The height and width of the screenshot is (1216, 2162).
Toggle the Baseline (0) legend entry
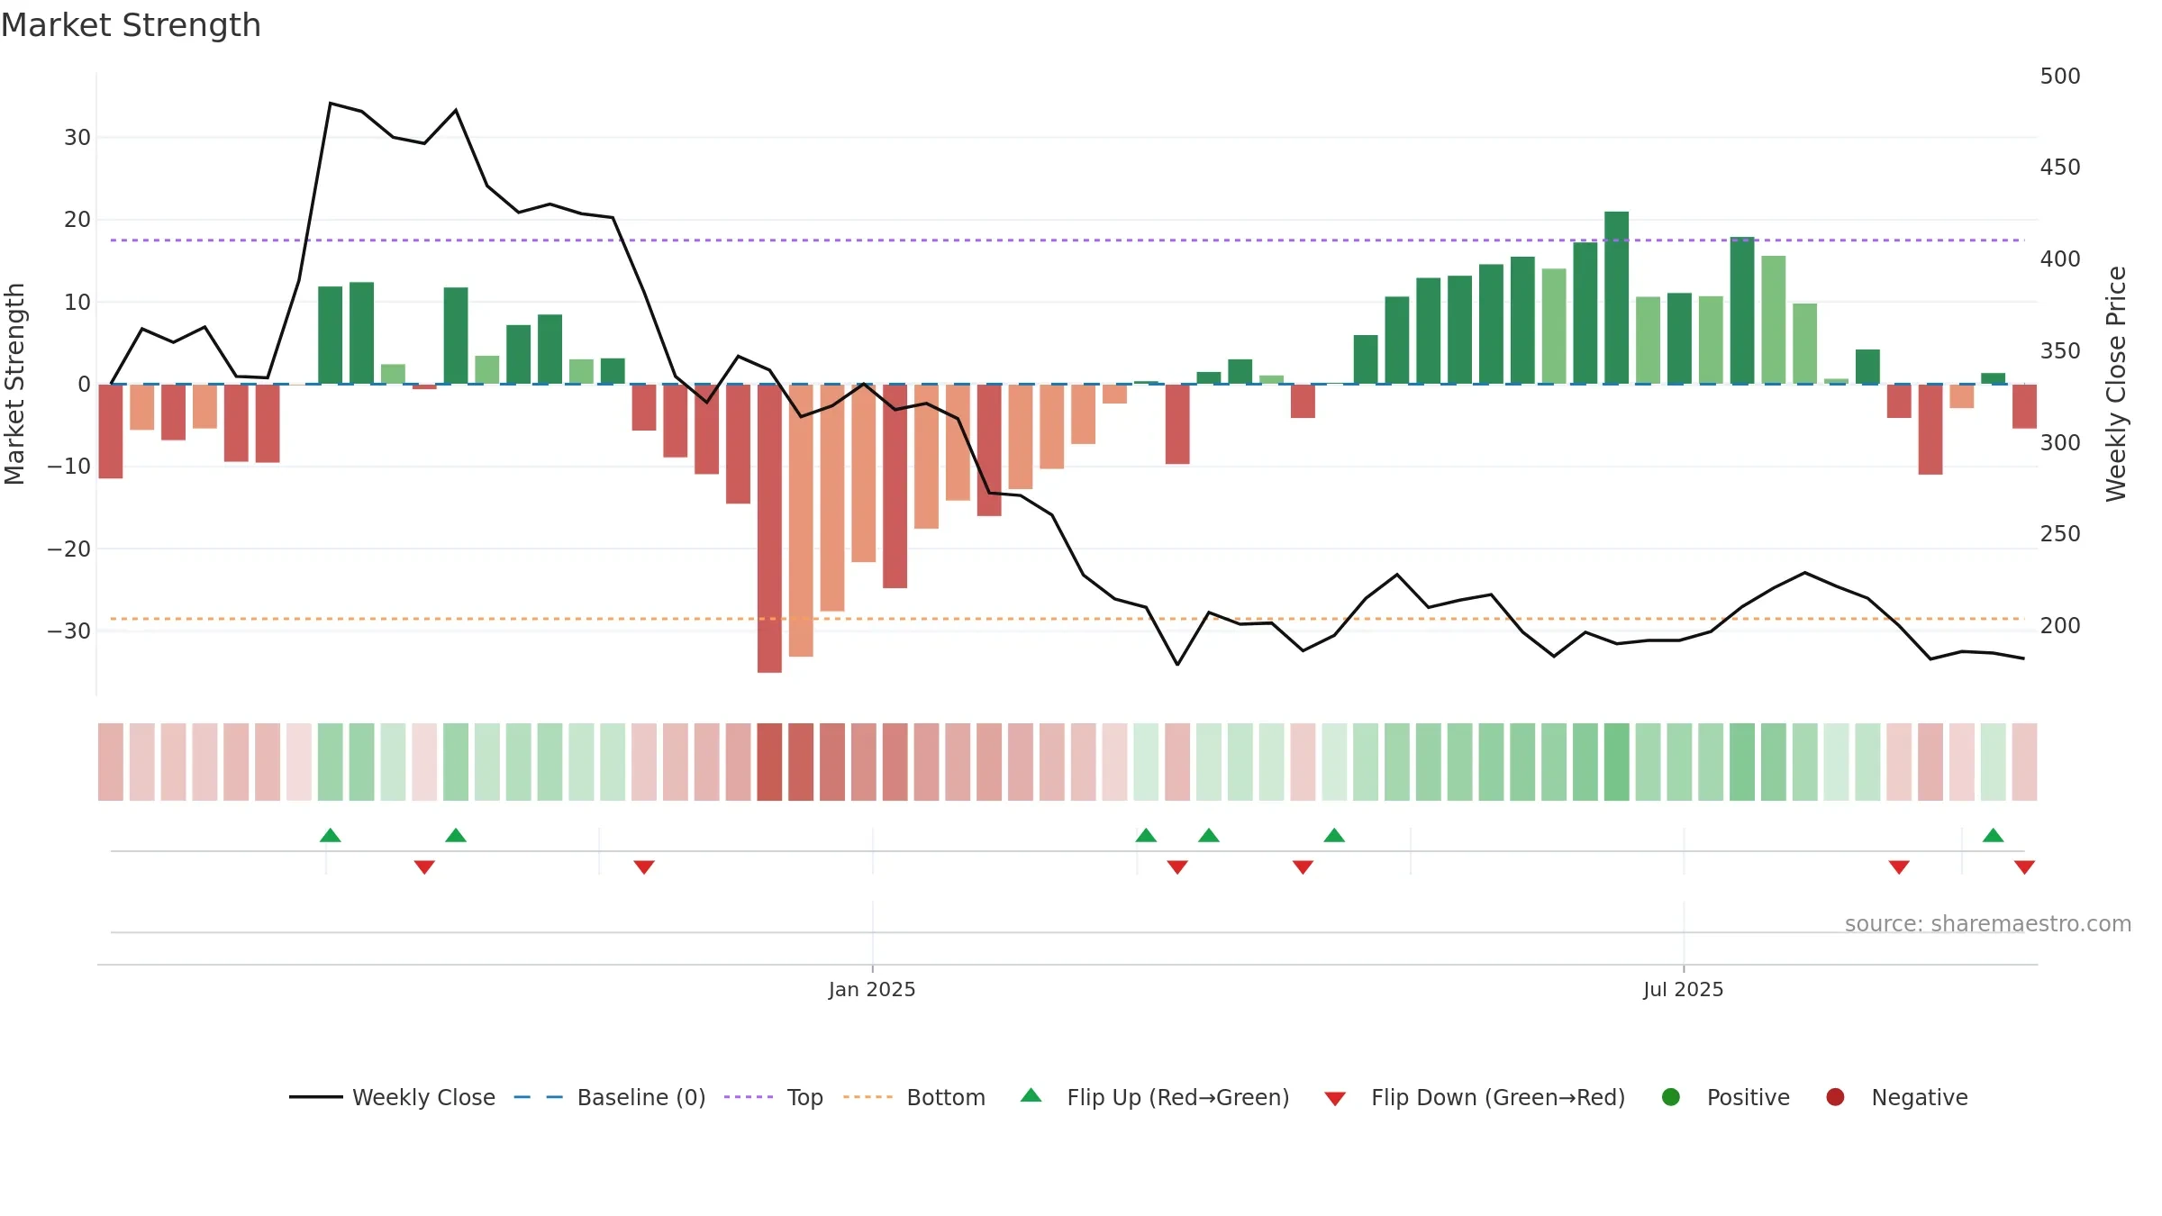(610, 1097)
